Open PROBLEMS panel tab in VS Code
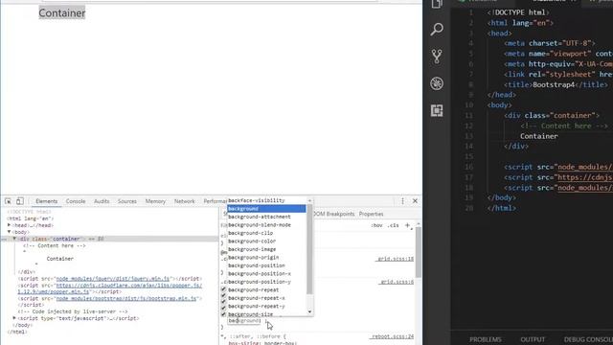 486,339
